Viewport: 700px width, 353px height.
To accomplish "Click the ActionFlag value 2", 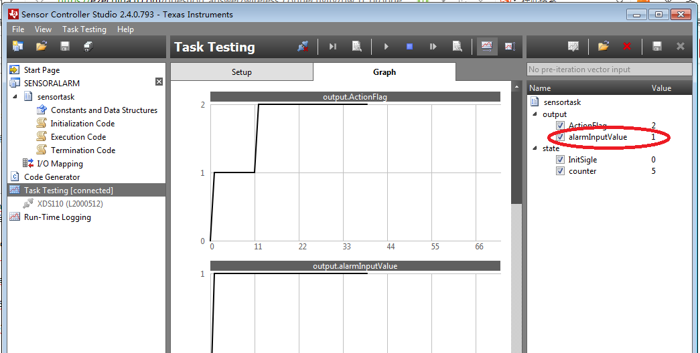I will (x=654, y=125).
